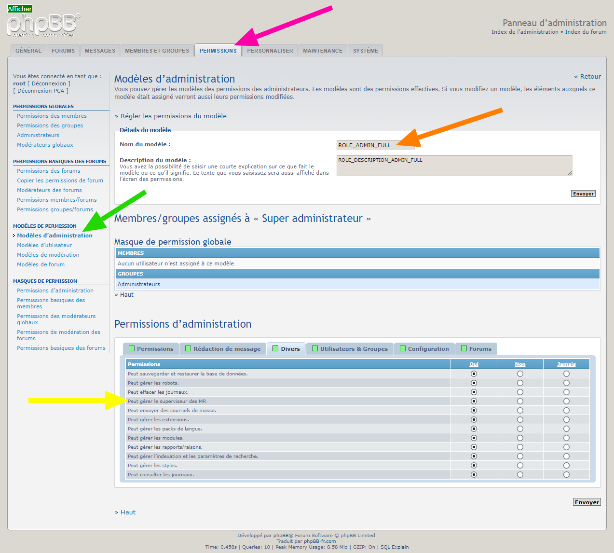This screenshot has width=614, height=553.
Task: Click green icon on Configuration sub-tab
Action: coord(403,348)
